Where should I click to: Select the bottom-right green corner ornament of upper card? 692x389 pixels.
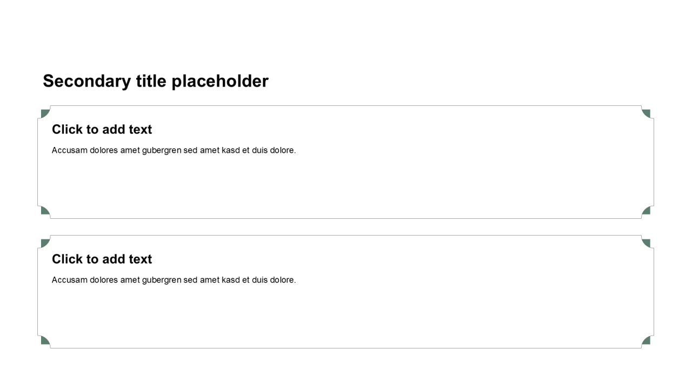[647, 211]
